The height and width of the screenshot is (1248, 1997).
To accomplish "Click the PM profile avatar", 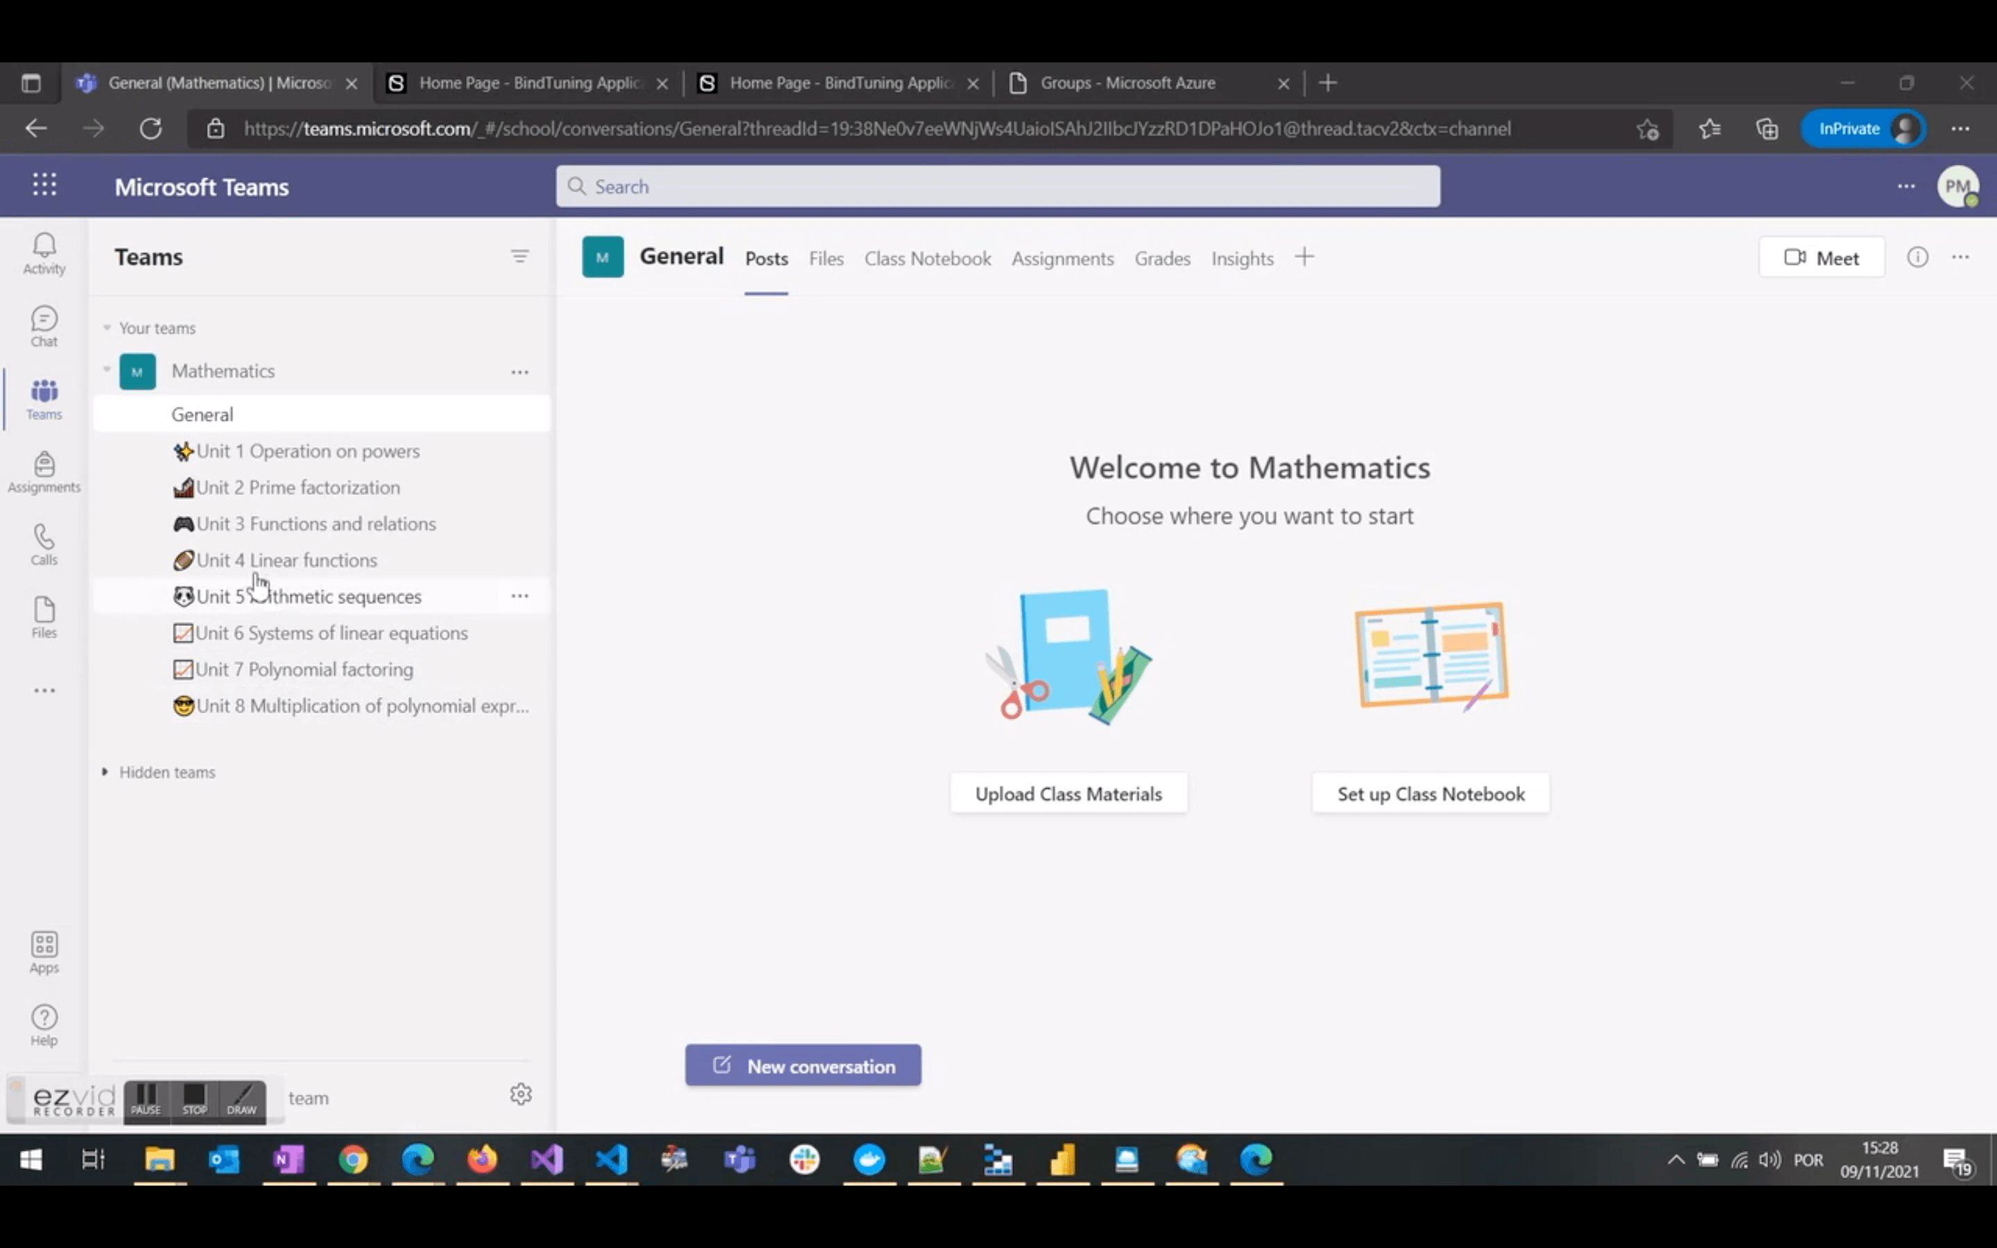I will [x=1957, y=187].
